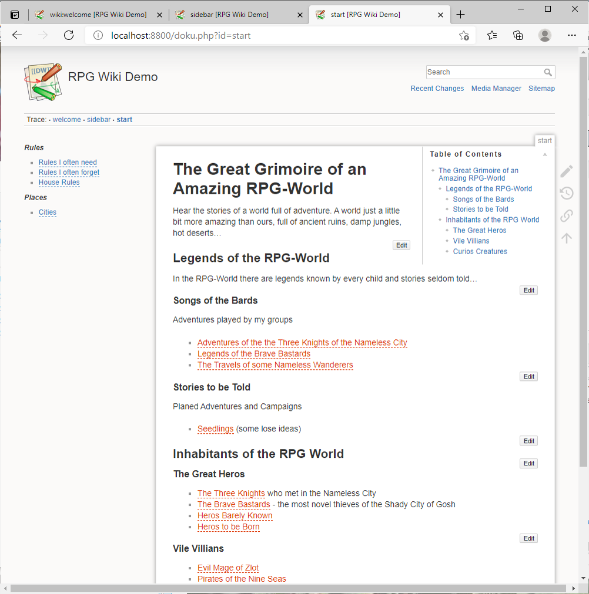Viewport: 589px width, 594px height.
Task: Open the browser favorites list icon
Action: click(x=492, y=35)
